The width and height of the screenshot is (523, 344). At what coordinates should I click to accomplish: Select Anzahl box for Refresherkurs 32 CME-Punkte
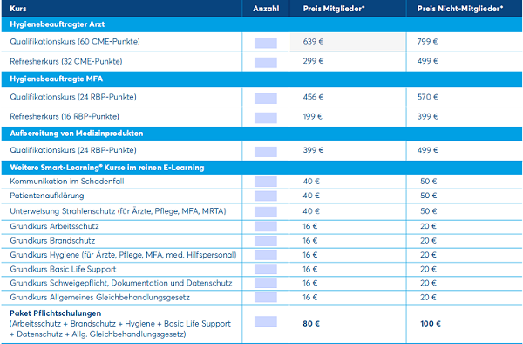point(266,63)
